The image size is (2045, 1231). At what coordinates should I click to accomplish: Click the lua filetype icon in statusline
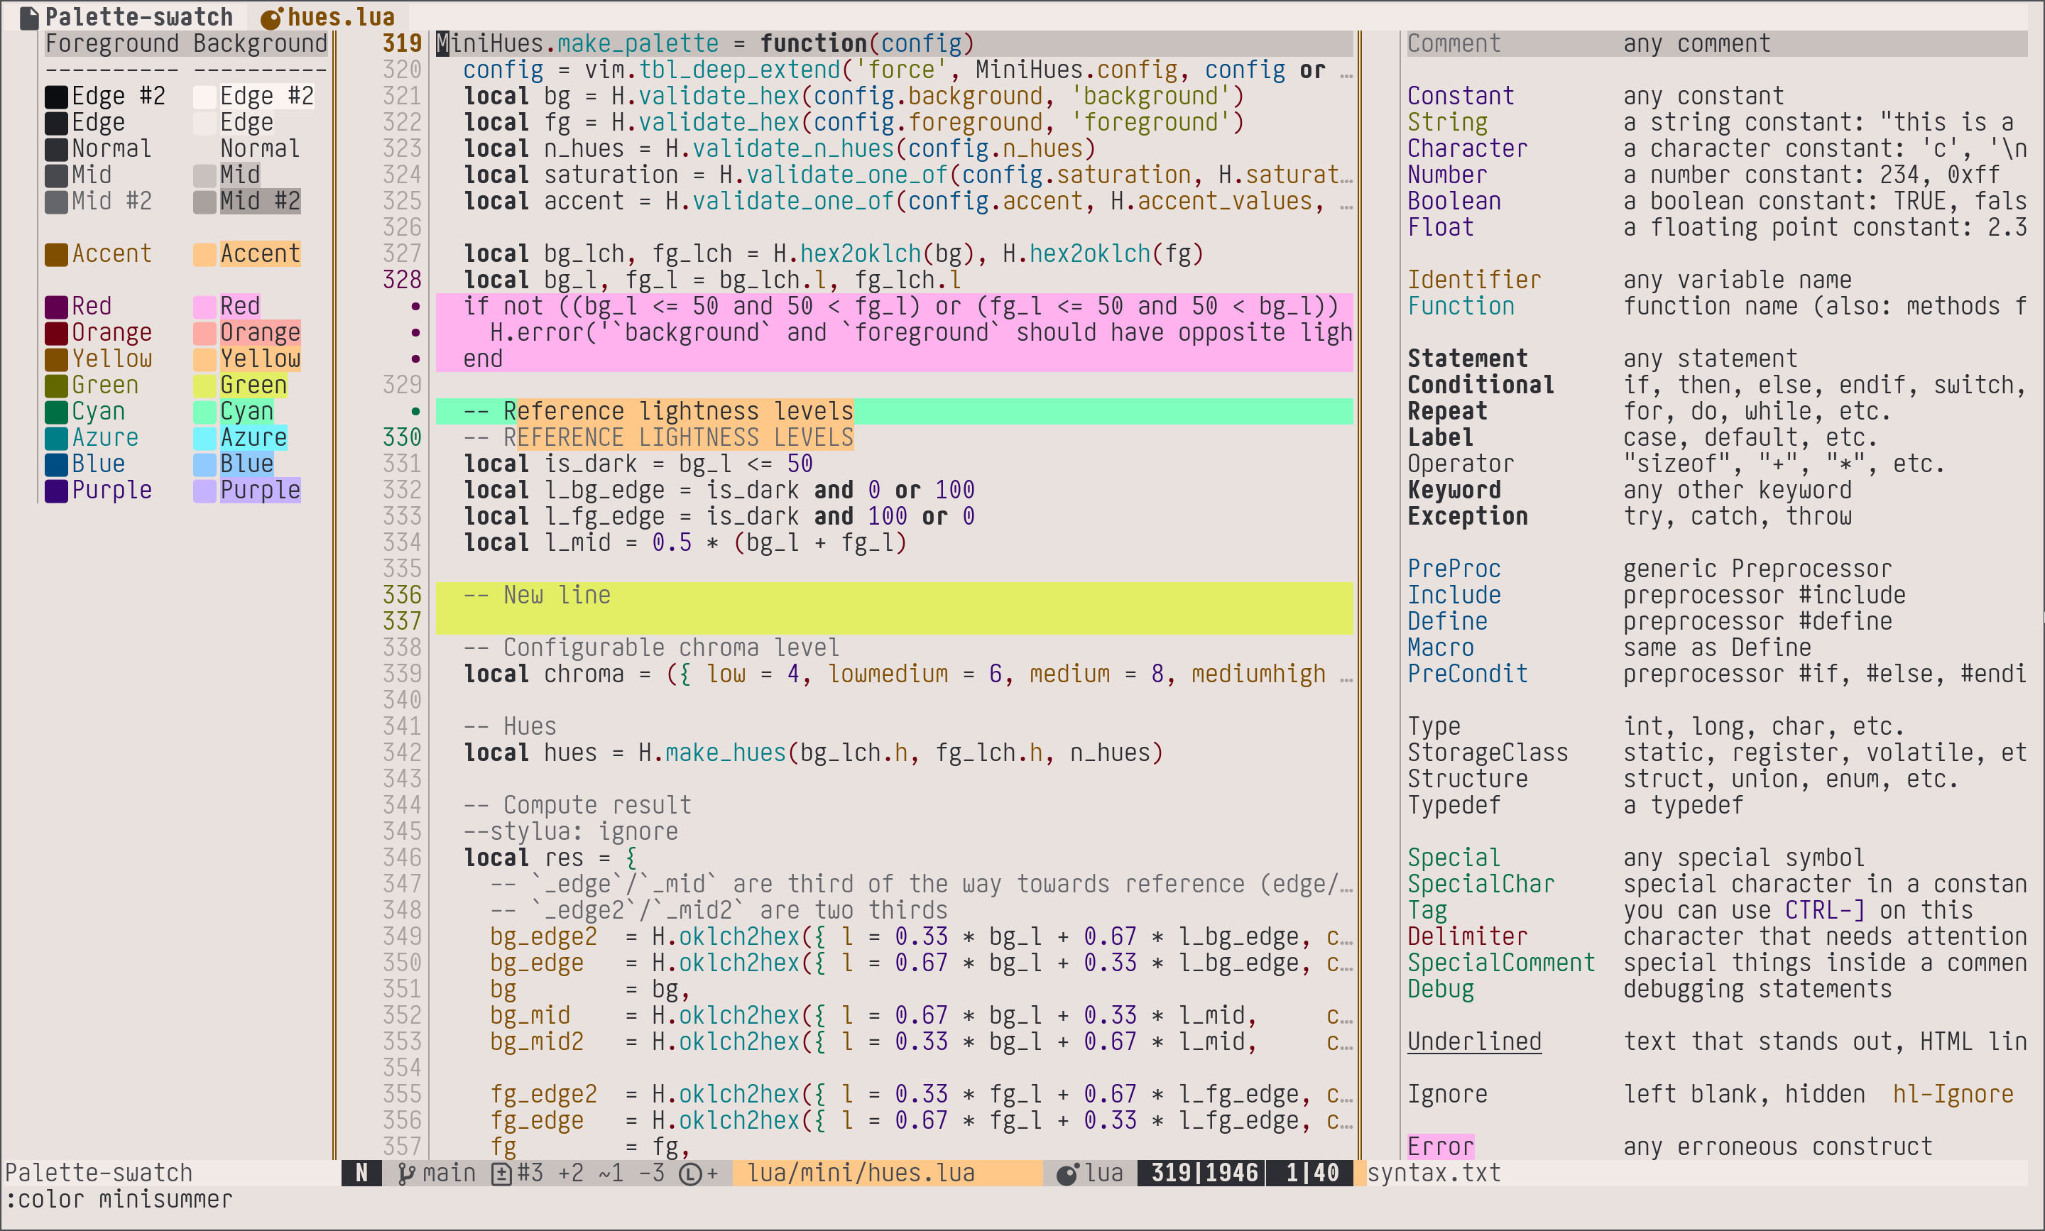tap(1068, 1173)
